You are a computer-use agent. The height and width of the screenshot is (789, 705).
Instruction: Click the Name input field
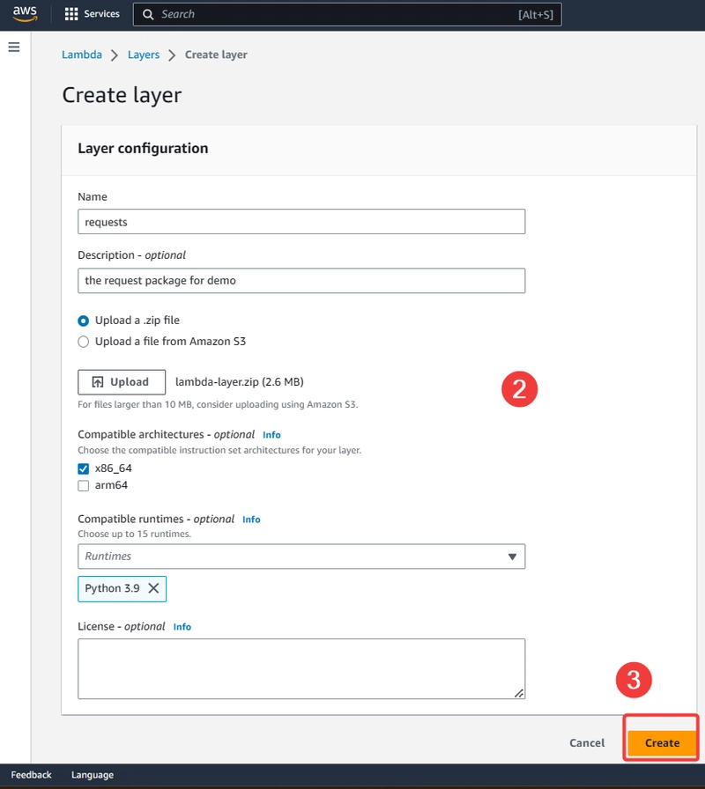pos(301,222)
